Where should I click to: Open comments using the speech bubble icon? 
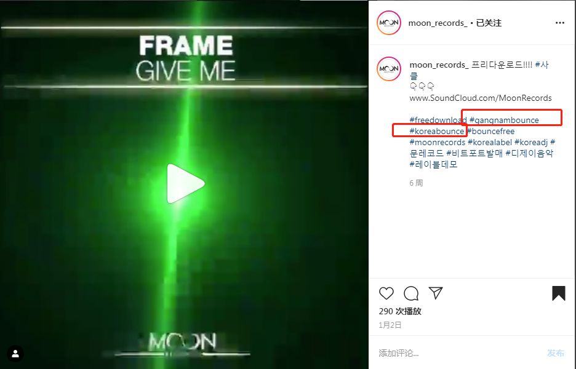pos(411,293)
